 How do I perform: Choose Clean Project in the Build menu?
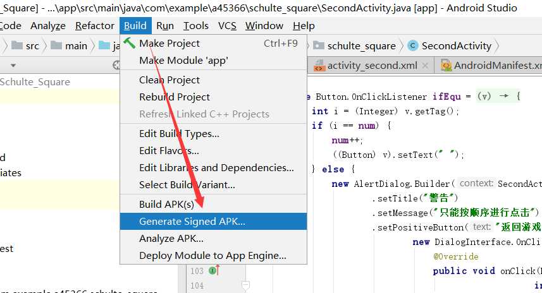(169, 80)
